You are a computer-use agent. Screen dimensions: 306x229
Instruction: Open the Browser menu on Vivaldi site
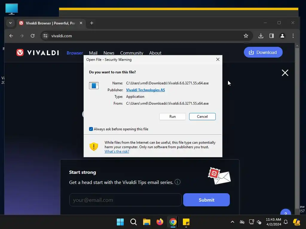click(75, 53)
